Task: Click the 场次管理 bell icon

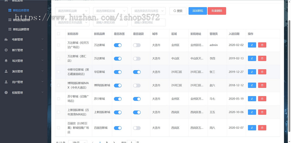Action: 6,60
